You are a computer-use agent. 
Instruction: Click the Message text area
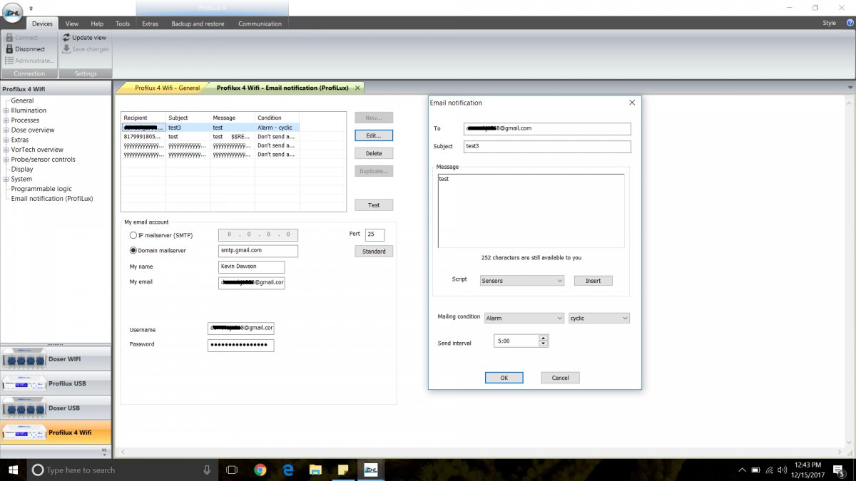point(531,210)
